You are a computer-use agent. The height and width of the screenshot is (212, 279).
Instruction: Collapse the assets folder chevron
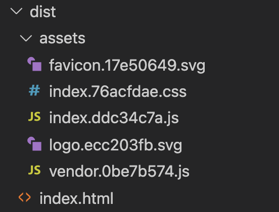(26, 38)
